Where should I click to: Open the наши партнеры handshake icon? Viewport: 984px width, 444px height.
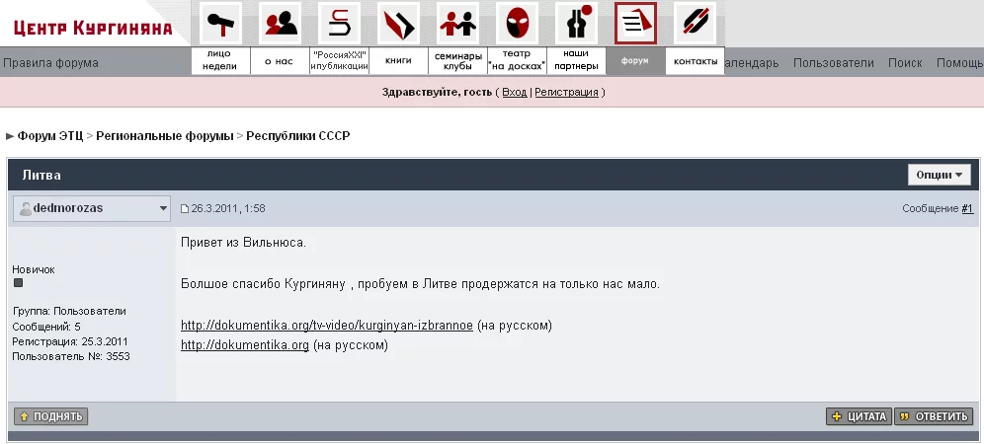click(576, 24)
